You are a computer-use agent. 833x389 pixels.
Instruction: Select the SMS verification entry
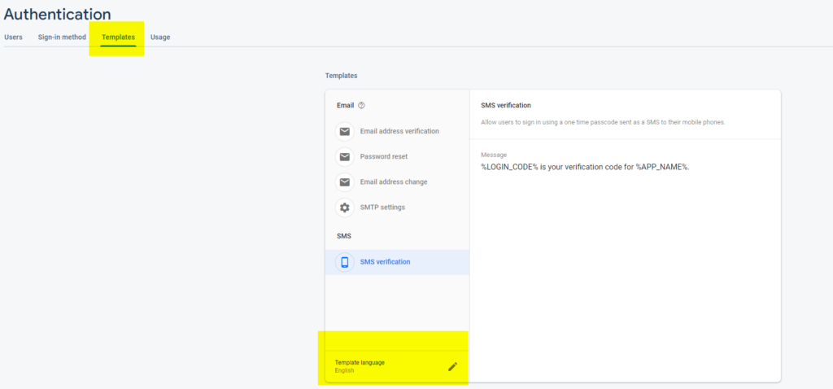coord(397,262)
